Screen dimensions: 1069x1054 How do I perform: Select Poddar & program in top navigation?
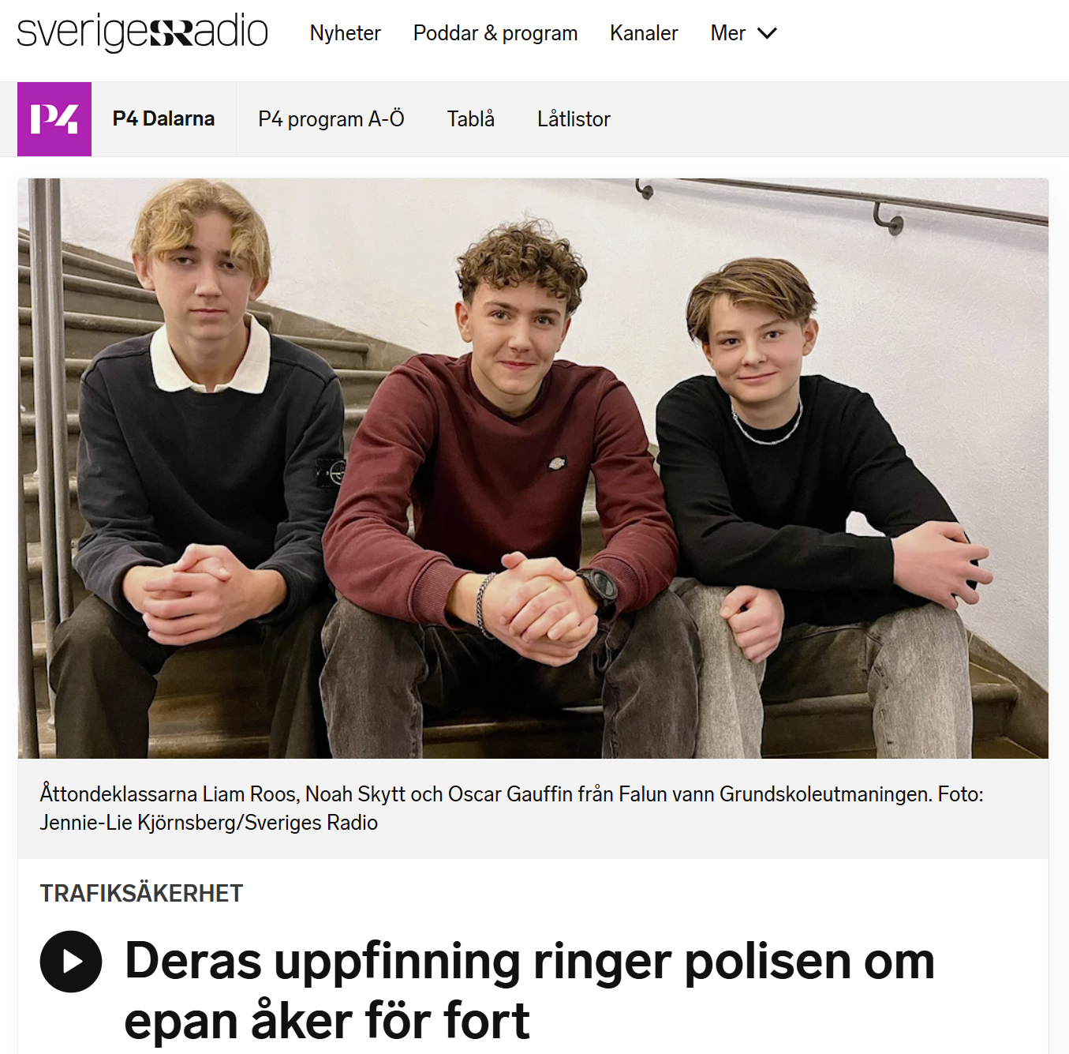click(495, 33)
